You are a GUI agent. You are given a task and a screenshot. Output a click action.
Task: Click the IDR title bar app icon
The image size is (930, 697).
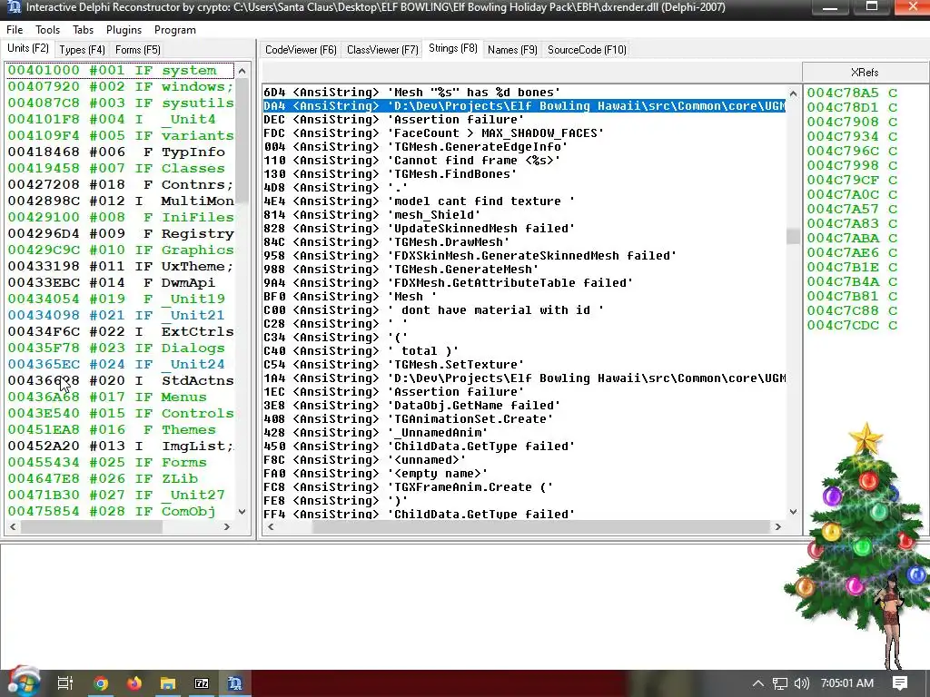[x=15, y=7]
